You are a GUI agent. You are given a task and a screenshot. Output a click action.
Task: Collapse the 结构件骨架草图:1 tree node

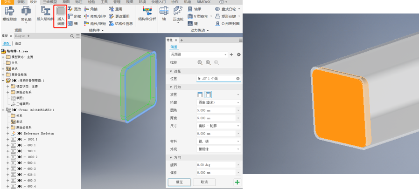coord(3,81)
